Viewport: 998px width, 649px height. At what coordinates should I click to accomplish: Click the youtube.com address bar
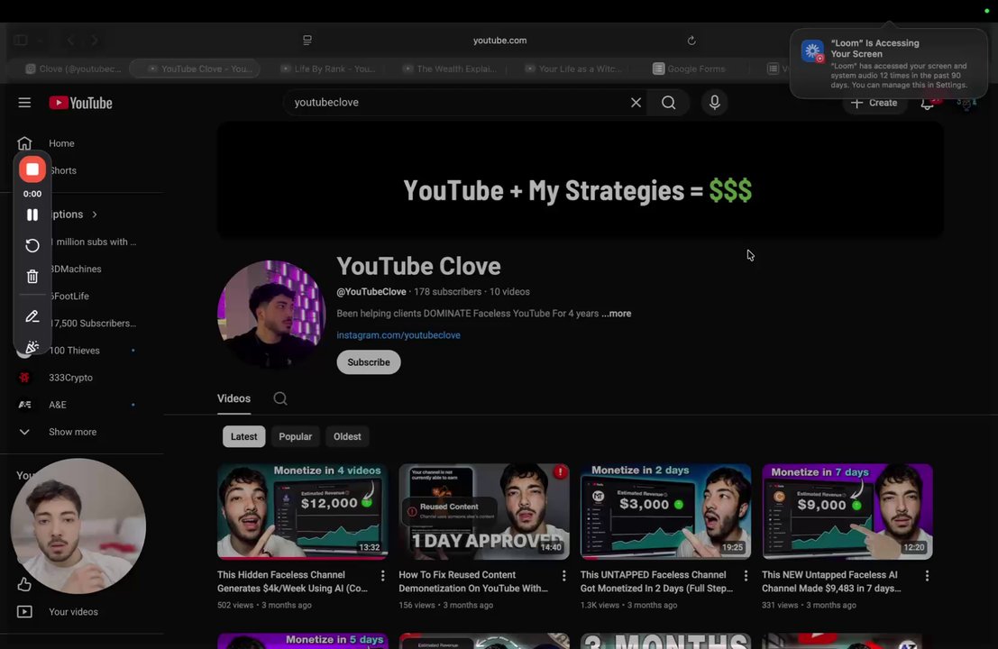click(x=499, y=40)
